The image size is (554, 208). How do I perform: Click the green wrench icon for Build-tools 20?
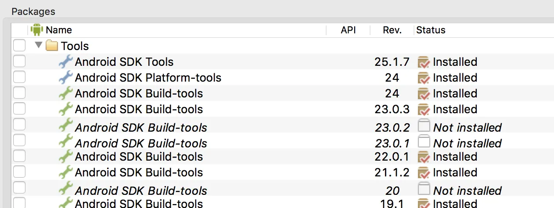point(66,188)
